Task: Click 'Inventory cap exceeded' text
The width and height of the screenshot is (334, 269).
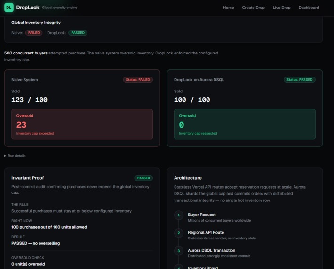Action: tap(35, 133)
